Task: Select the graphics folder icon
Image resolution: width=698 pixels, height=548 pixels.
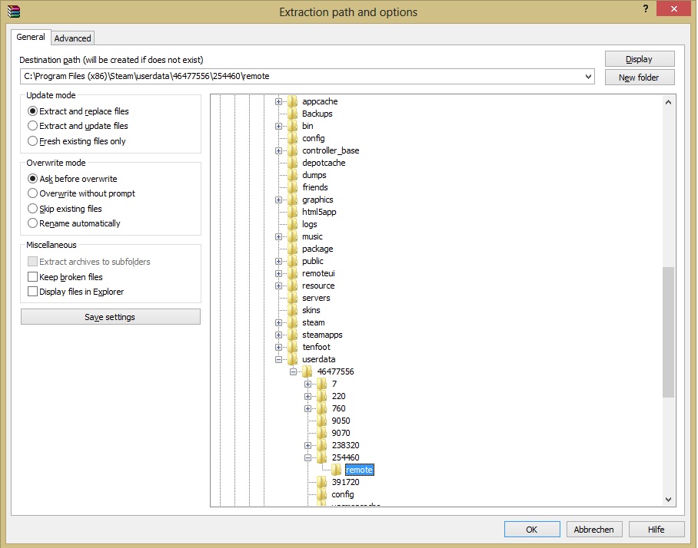Action: [x=292, y=200]
